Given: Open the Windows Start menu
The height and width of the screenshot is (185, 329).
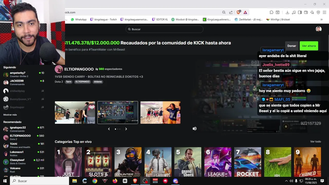Looking at the screenshot, I should (x=5, y=181).
